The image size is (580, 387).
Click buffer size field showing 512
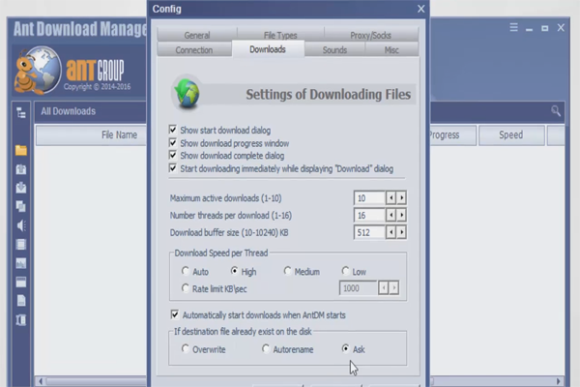click(369, 232)
